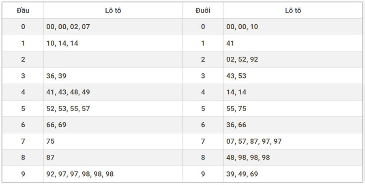The image size is (365, 185).
Task: Click the cell "52, 53, 55, 57"
Action: point(68,108)
